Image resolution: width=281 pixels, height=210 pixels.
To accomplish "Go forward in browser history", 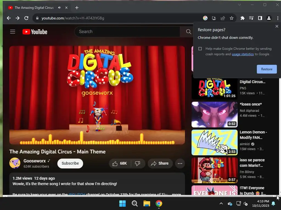I will 17,18.
